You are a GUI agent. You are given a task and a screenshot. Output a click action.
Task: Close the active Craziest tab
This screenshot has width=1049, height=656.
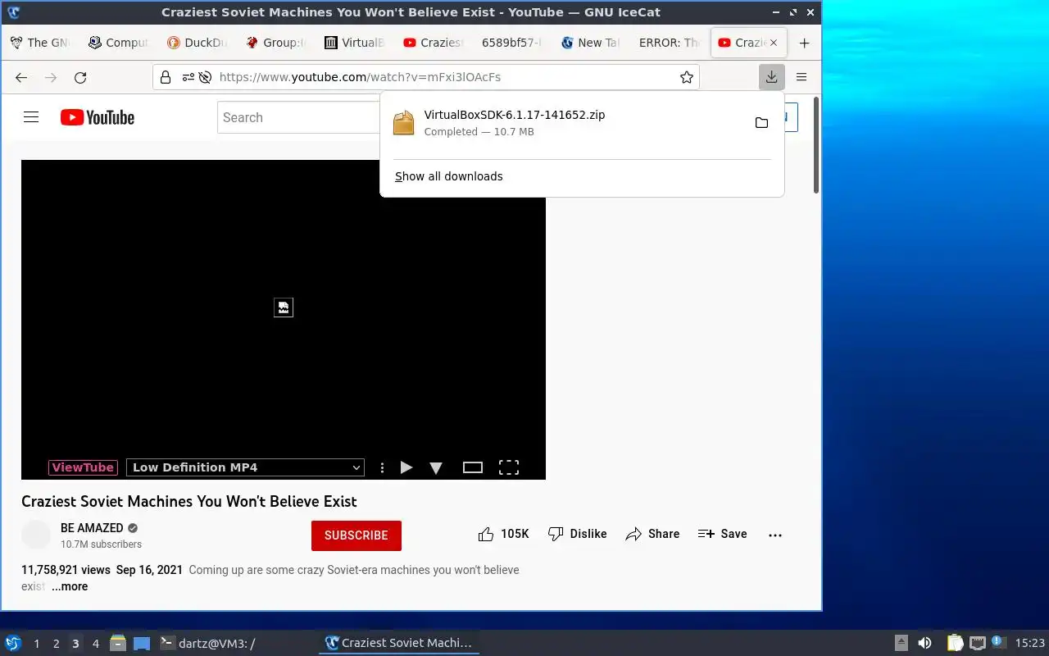click(773, 43)
